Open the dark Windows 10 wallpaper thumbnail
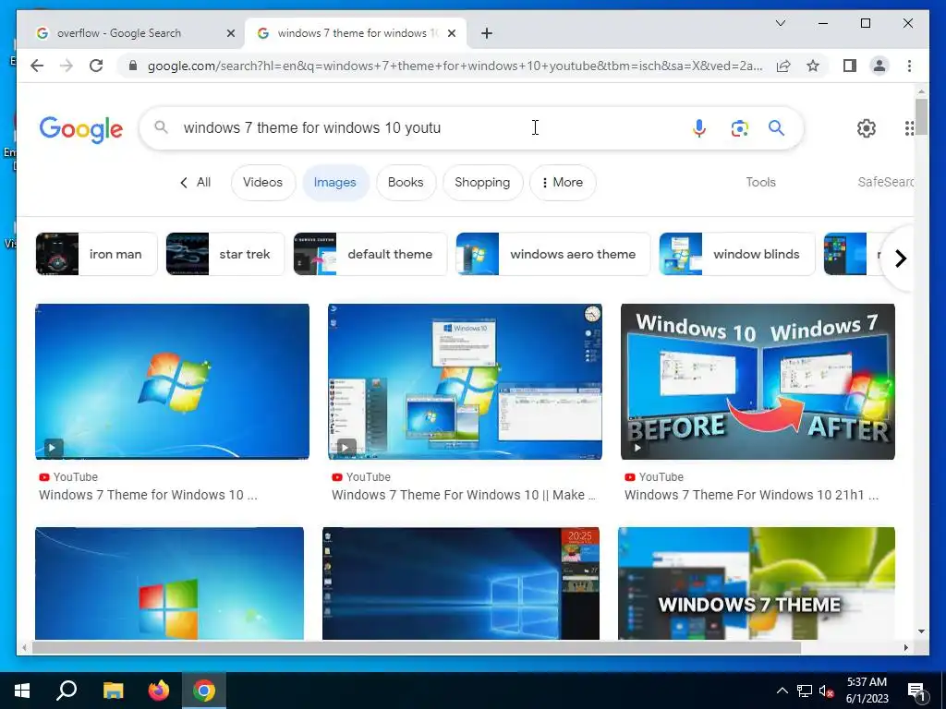 coord(461,583)
